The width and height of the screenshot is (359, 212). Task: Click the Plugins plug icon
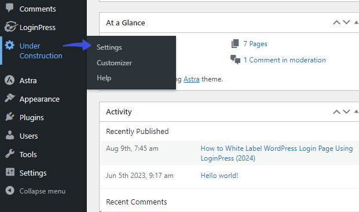click(10, 117)
